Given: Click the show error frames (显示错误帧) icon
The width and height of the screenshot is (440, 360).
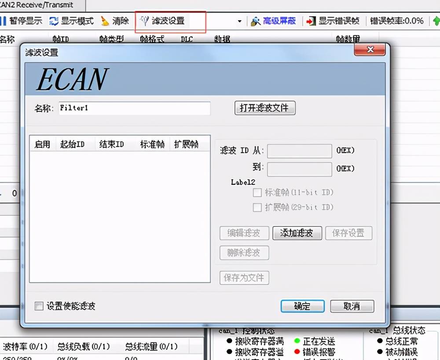Looking at the screenshot, I should click(310, 20).
